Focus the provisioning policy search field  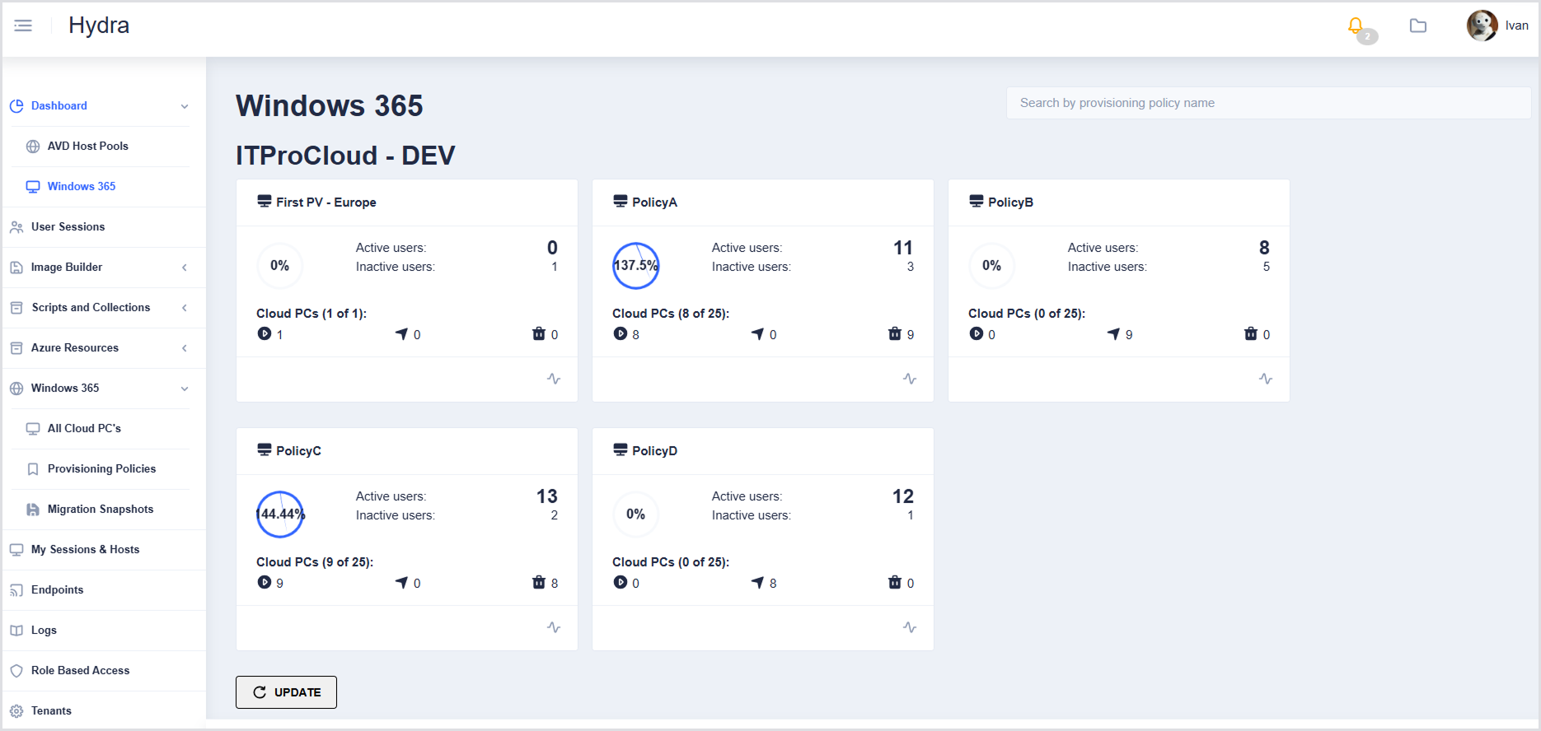point(1267,103)
